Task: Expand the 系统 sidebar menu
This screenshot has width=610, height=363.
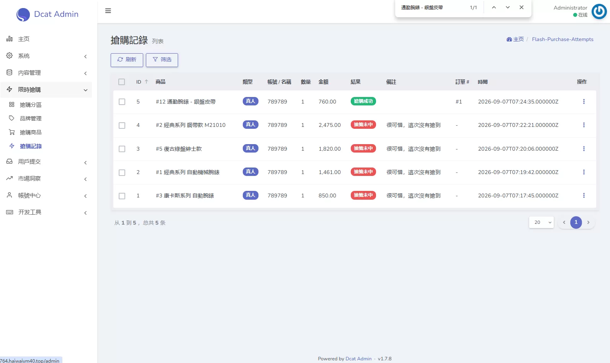Action: (46, 56)
